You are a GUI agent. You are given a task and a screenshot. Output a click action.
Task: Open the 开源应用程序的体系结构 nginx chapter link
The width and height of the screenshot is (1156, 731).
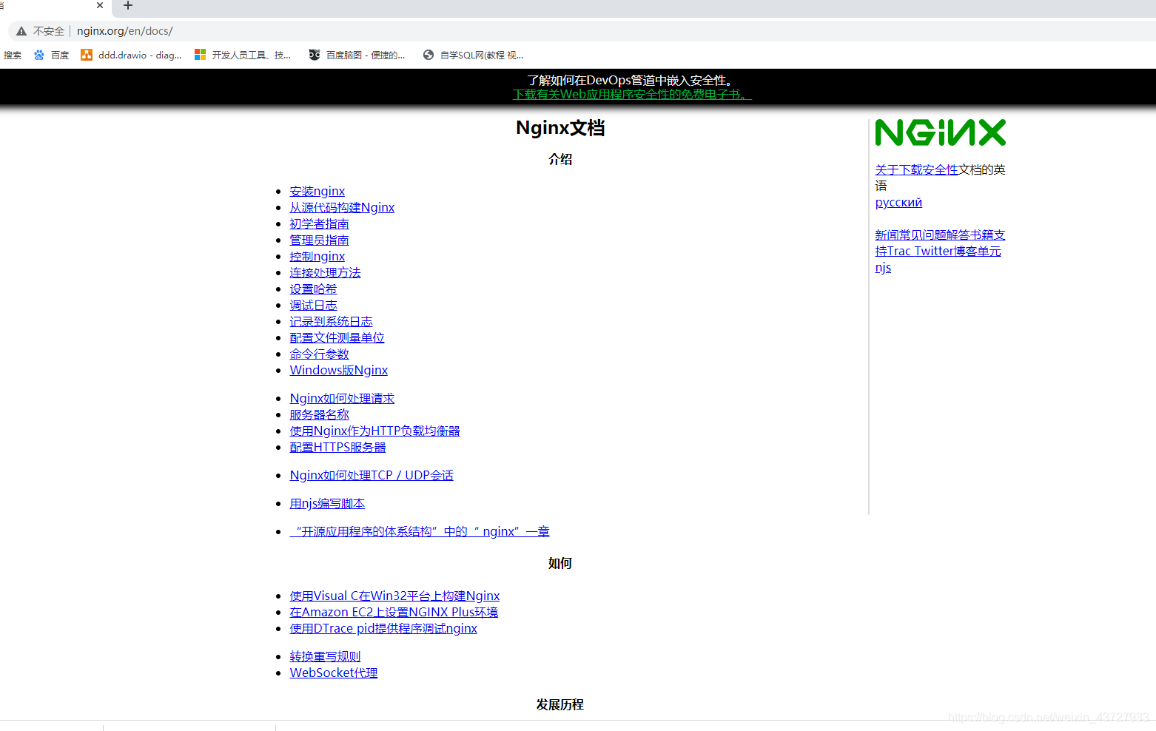pos(420,531)
